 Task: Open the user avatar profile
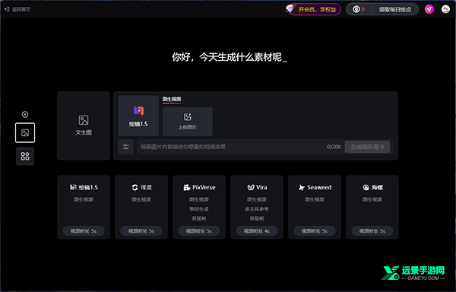[445, 9]
